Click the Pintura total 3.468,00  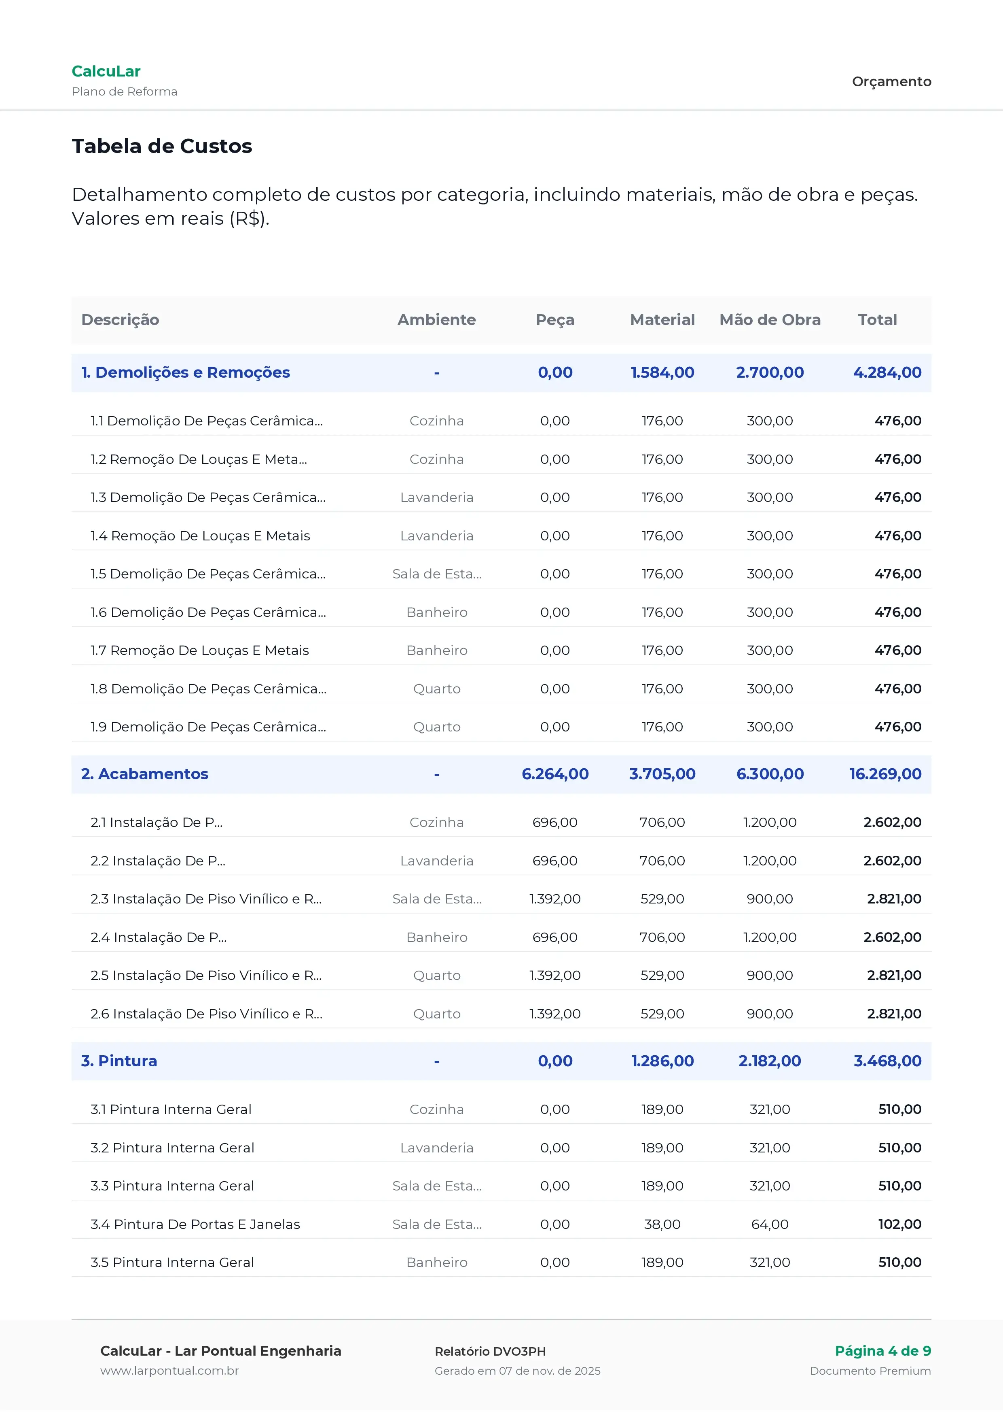(x=887, y=1061)
